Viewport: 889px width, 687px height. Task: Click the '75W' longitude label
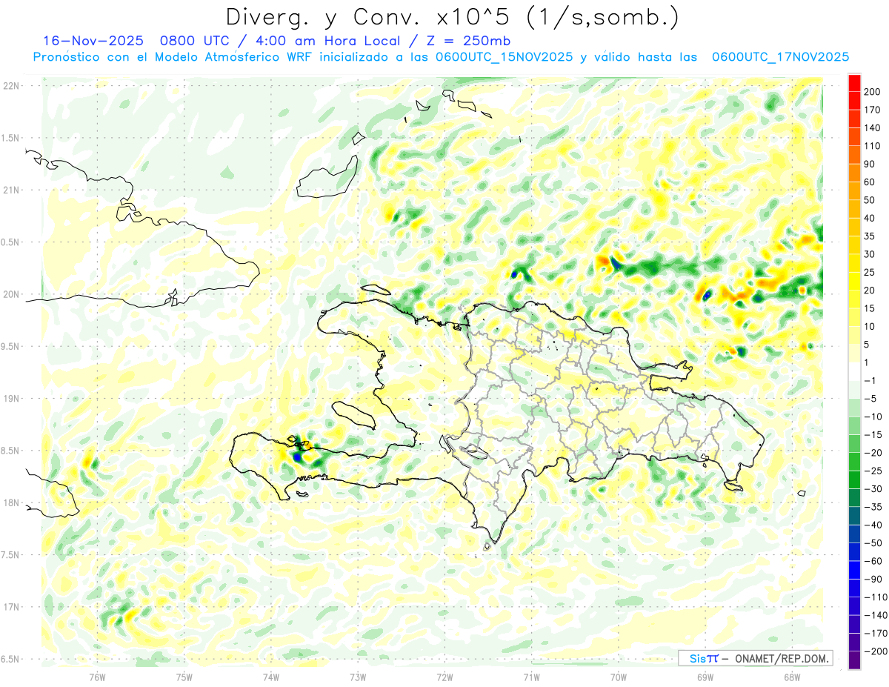click(x=184, y=677)
